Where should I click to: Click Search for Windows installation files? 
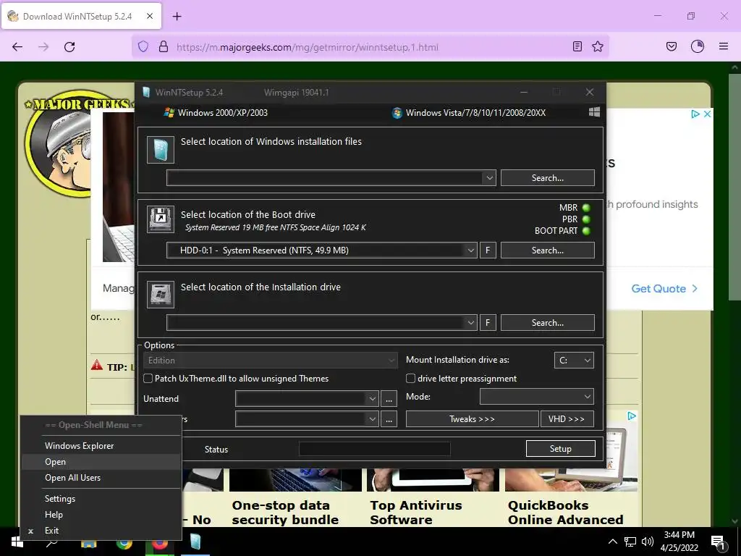[547, 178]
